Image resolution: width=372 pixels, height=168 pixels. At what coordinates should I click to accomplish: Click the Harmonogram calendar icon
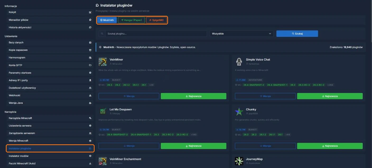[x=90, y=58]
